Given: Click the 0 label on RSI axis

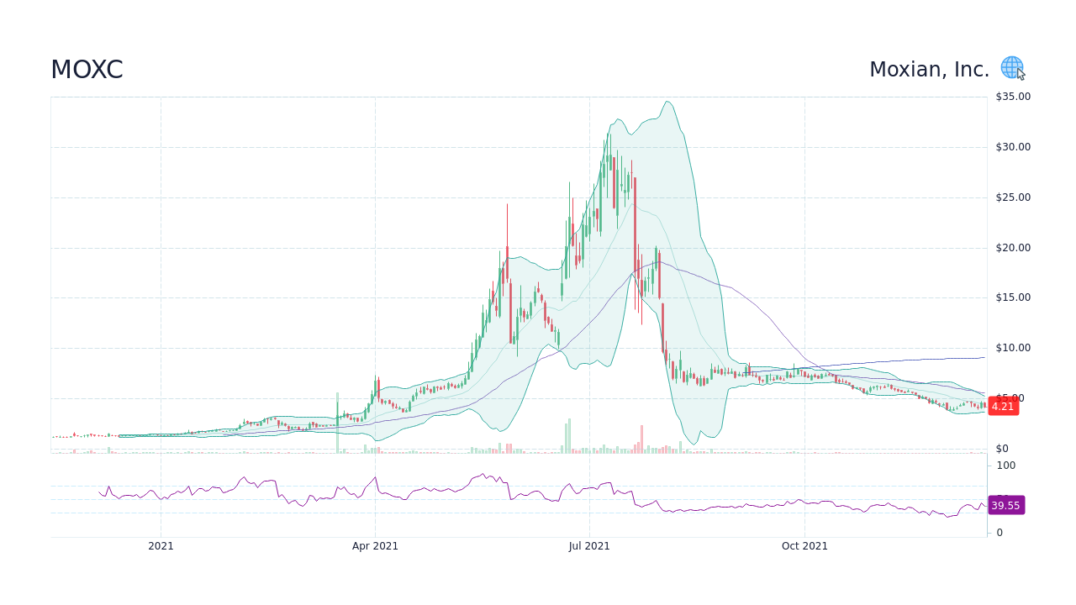Looking at the screenshot, I should point(1000,533).
